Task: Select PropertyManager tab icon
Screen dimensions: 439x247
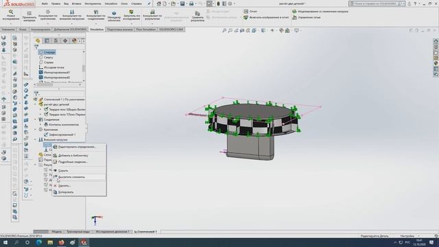Action: (x=47, y=41)
